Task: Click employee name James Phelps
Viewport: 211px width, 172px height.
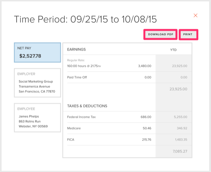Action: coord(29,116)
